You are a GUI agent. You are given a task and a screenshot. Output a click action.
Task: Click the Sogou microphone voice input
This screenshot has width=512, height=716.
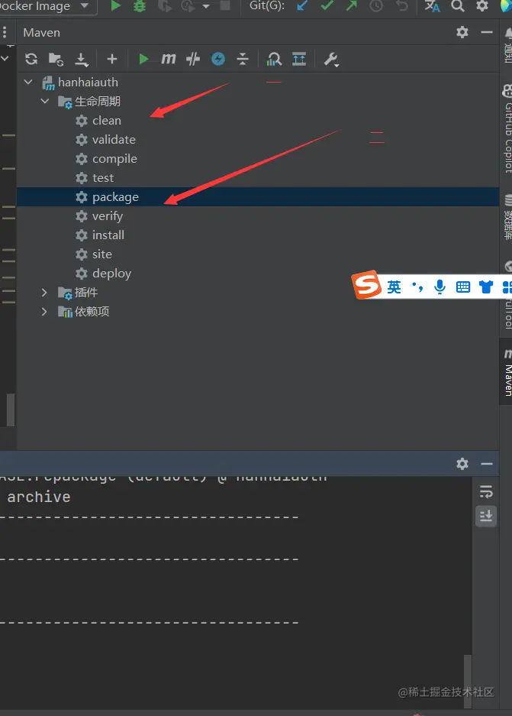coord(440,287)
